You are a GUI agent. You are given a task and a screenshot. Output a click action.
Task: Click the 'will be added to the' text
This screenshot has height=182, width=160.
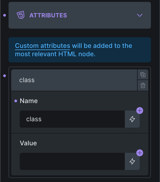tap(102, 46)
